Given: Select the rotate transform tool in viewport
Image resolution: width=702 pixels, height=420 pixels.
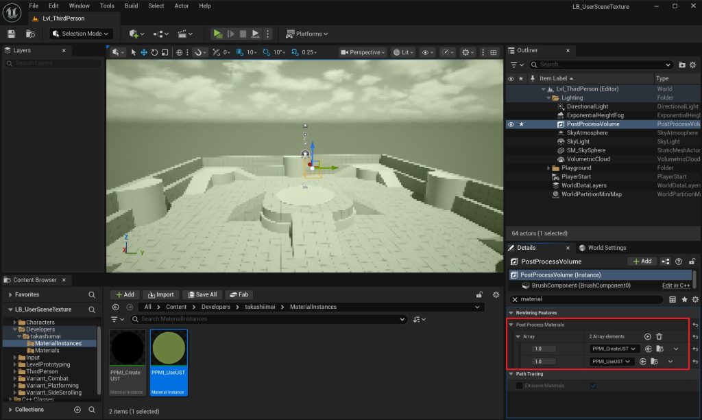Looking at the screenshot, I should 155,52.
